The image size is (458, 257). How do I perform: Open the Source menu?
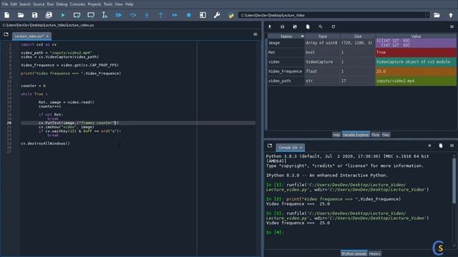click(39, 4)
